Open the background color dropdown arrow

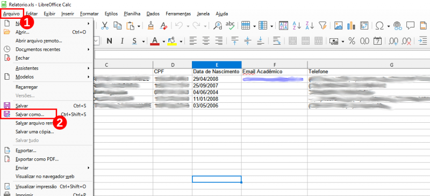click(181, 41)
